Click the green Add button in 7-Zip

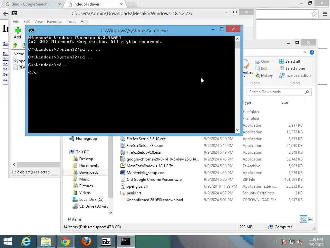[18, 33]
